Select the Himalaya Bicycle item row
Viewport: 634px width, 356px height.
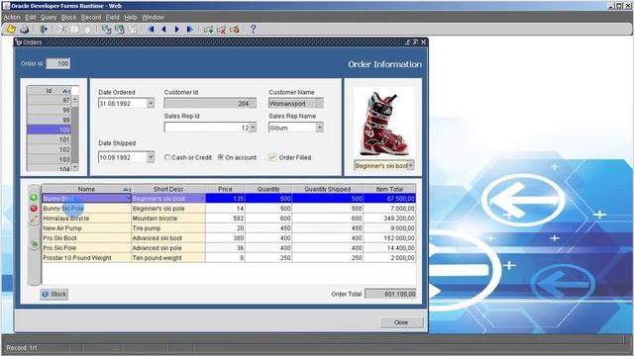(229, 219)
